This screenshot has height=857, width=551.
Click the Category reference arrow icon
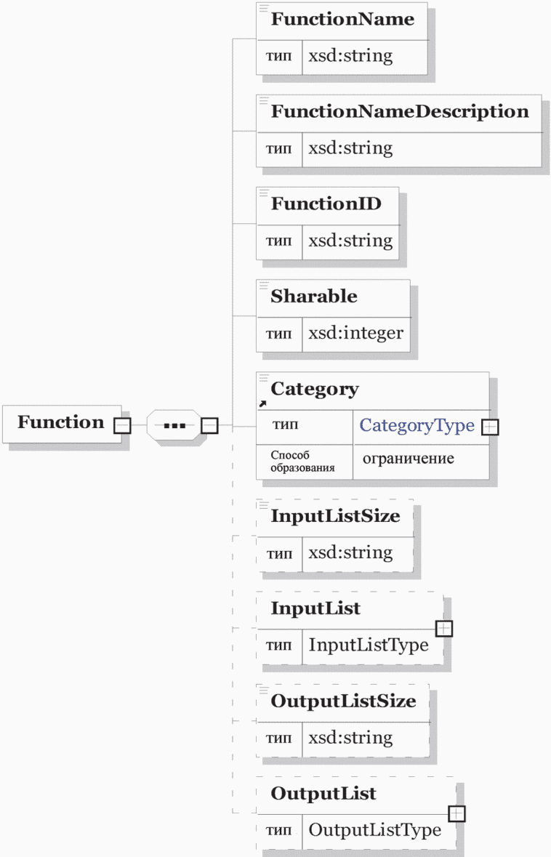[262, 404]
